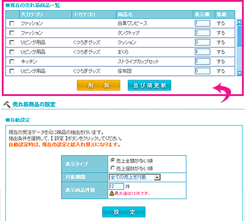
Task: Tick the ストライプカップセット row checkbox
Action: click(12, 62)
